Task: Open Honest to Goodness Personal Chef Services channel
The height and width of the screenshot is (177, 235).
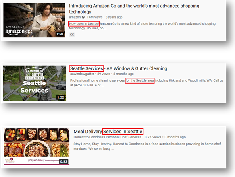Action: 108,137
